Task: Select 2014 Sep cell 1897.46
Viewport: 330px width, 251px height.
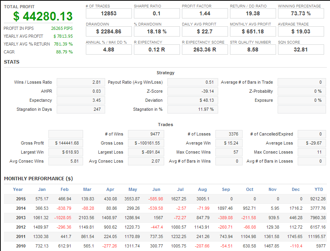Action: tap(225, 208)
